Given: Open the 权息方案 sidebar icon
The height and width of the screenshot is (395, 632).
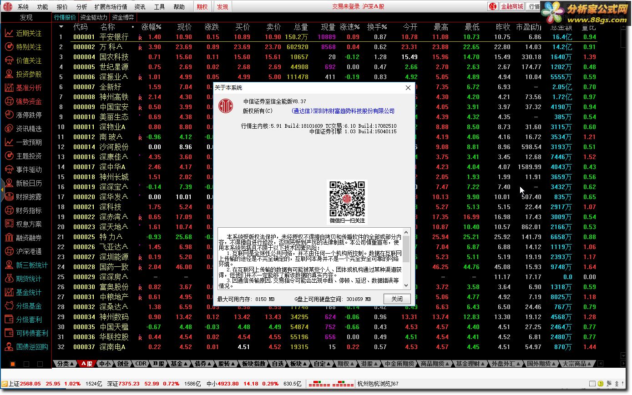Looking at the screenshot, I should tap(9, 224).
